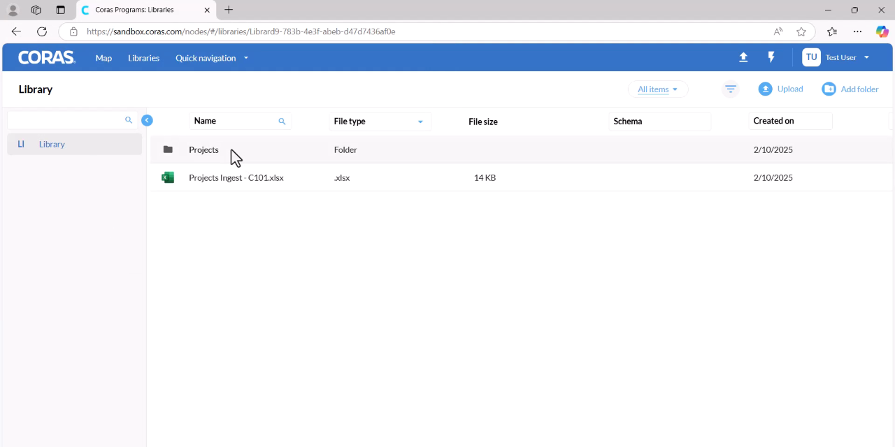Open the Projects folder row
The image size is (895, 447).
(x=522, y=149)
